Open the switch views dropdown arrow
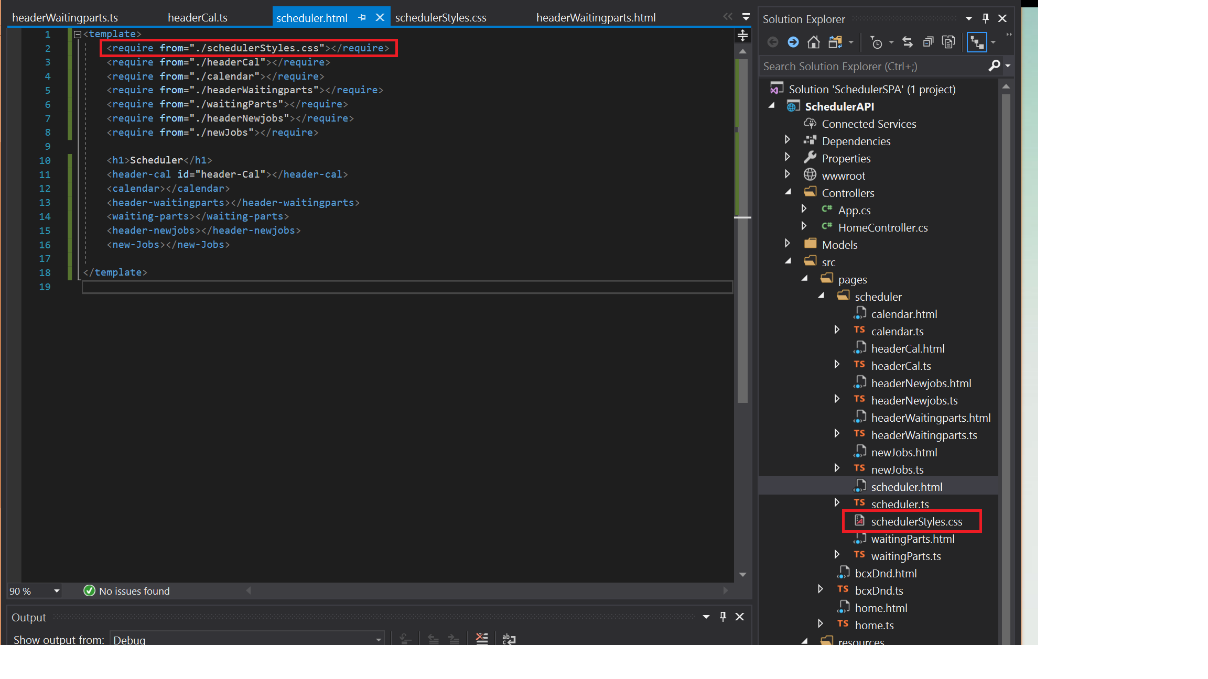 click(851, 42)
